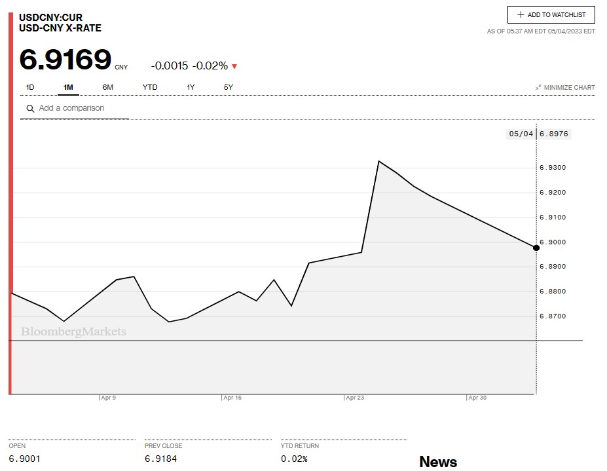Click the 6.8976 crosshair value label

tap(554, 134)
